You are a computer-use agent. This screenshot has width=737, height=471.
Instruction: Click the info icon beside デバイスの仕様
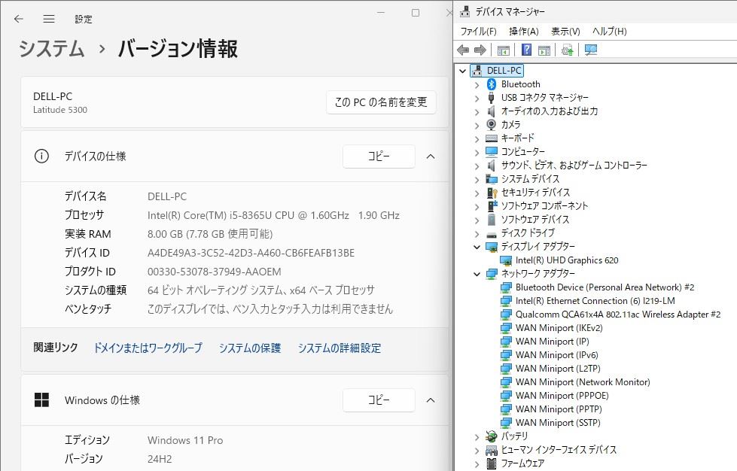41,156
